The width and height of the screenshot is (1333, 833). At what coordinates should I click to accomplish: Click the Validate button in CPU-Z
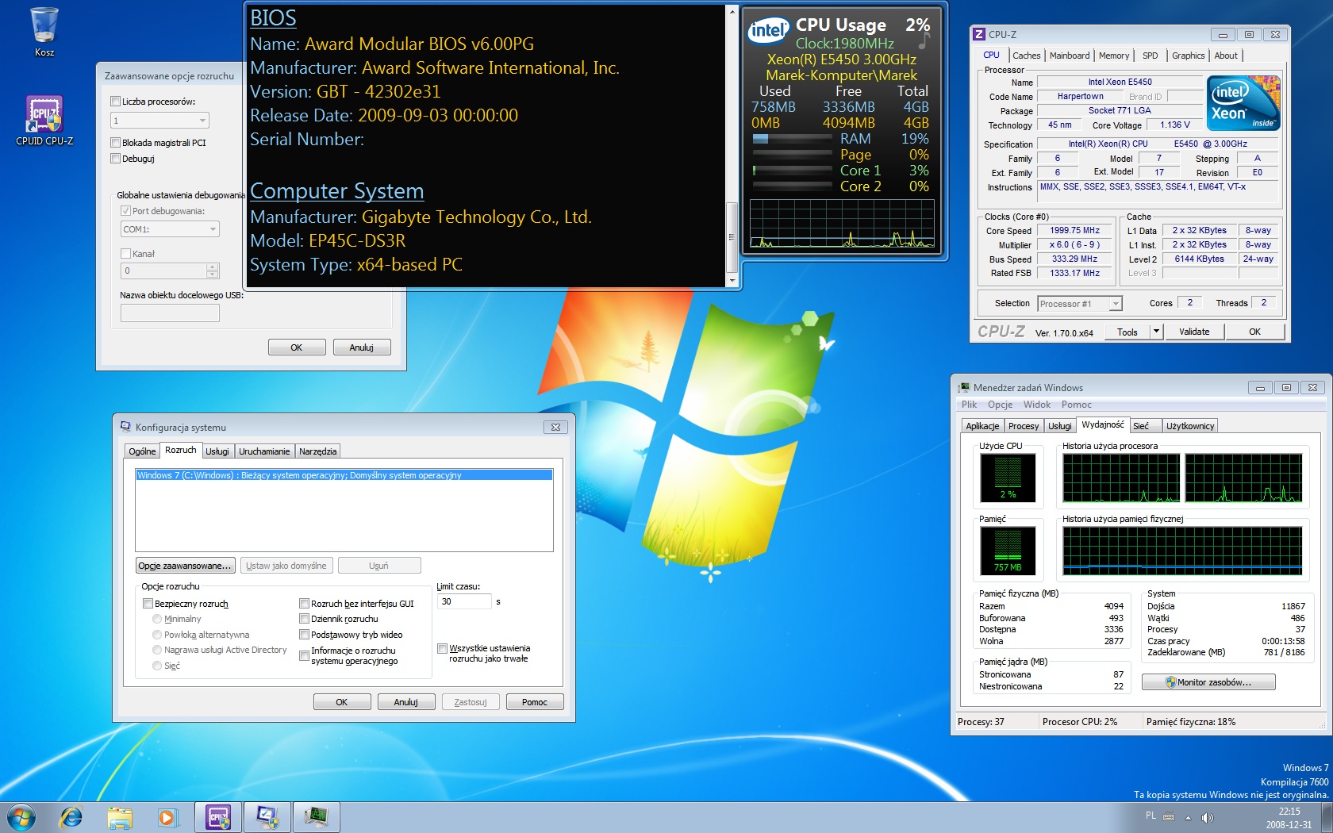click(x=1194, y=332)
